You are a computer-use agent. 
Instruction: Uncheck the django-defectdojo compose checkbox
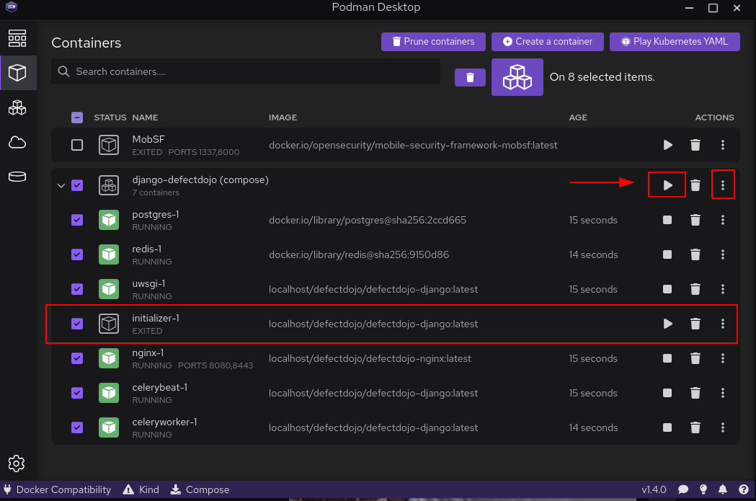(x=77, y=185)
